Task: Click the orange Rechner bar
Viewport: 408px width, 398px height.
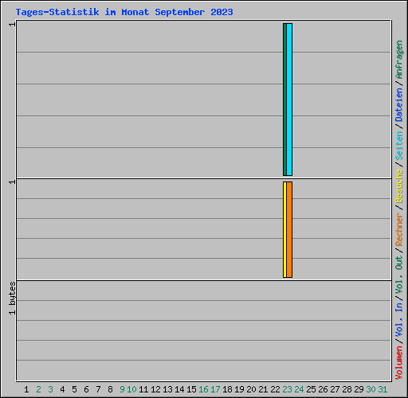Action: 289,230
